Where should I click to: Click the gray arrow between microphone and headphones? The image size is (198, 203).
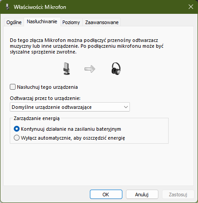(90, 69)
